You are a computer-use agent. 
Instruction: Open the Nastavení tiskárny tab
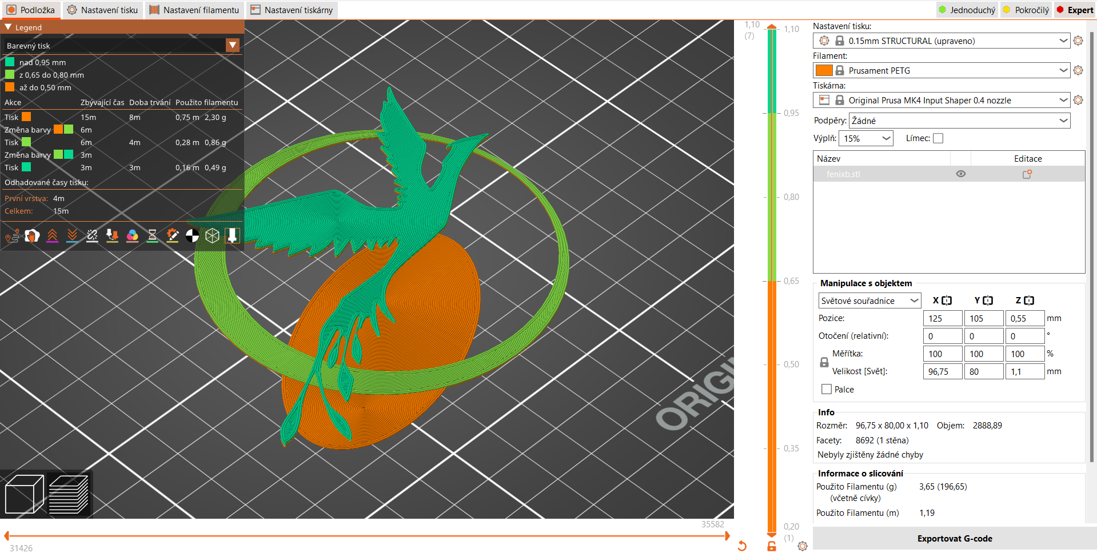click(x=292, y=10)
